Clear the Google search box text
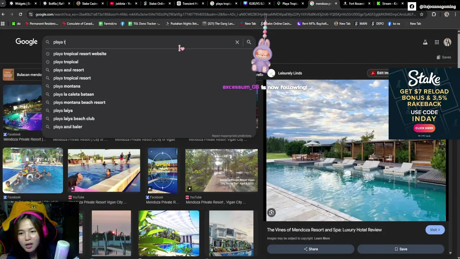 [237, 42]
